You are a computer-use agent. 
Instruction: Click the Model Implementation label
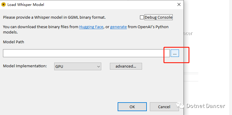point(25,66)
